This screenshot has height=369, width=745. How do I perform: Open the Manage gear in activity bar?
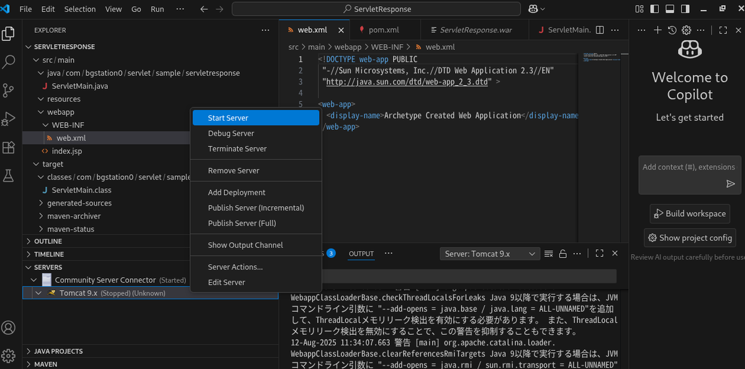tap(9, 355)
